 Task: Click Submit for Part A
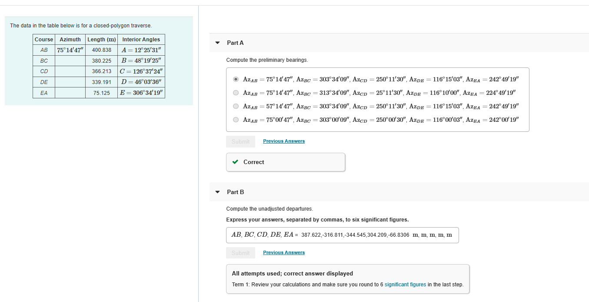coord(240,141)
